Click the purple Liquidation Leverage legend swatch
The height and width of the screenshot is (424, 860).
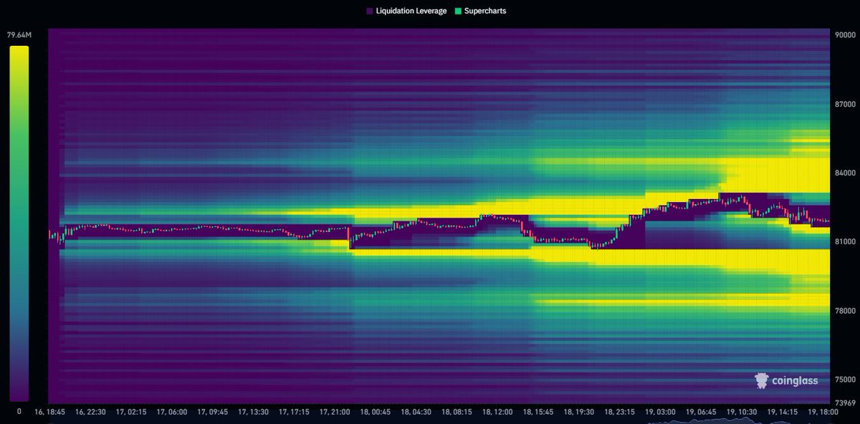370,11
